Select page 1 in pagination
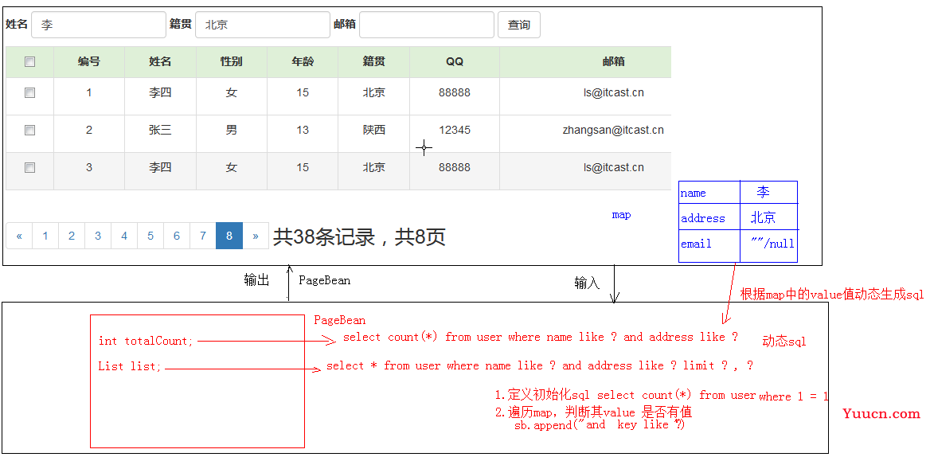This screenshot has width=930, height=457. tap(45, 236)
